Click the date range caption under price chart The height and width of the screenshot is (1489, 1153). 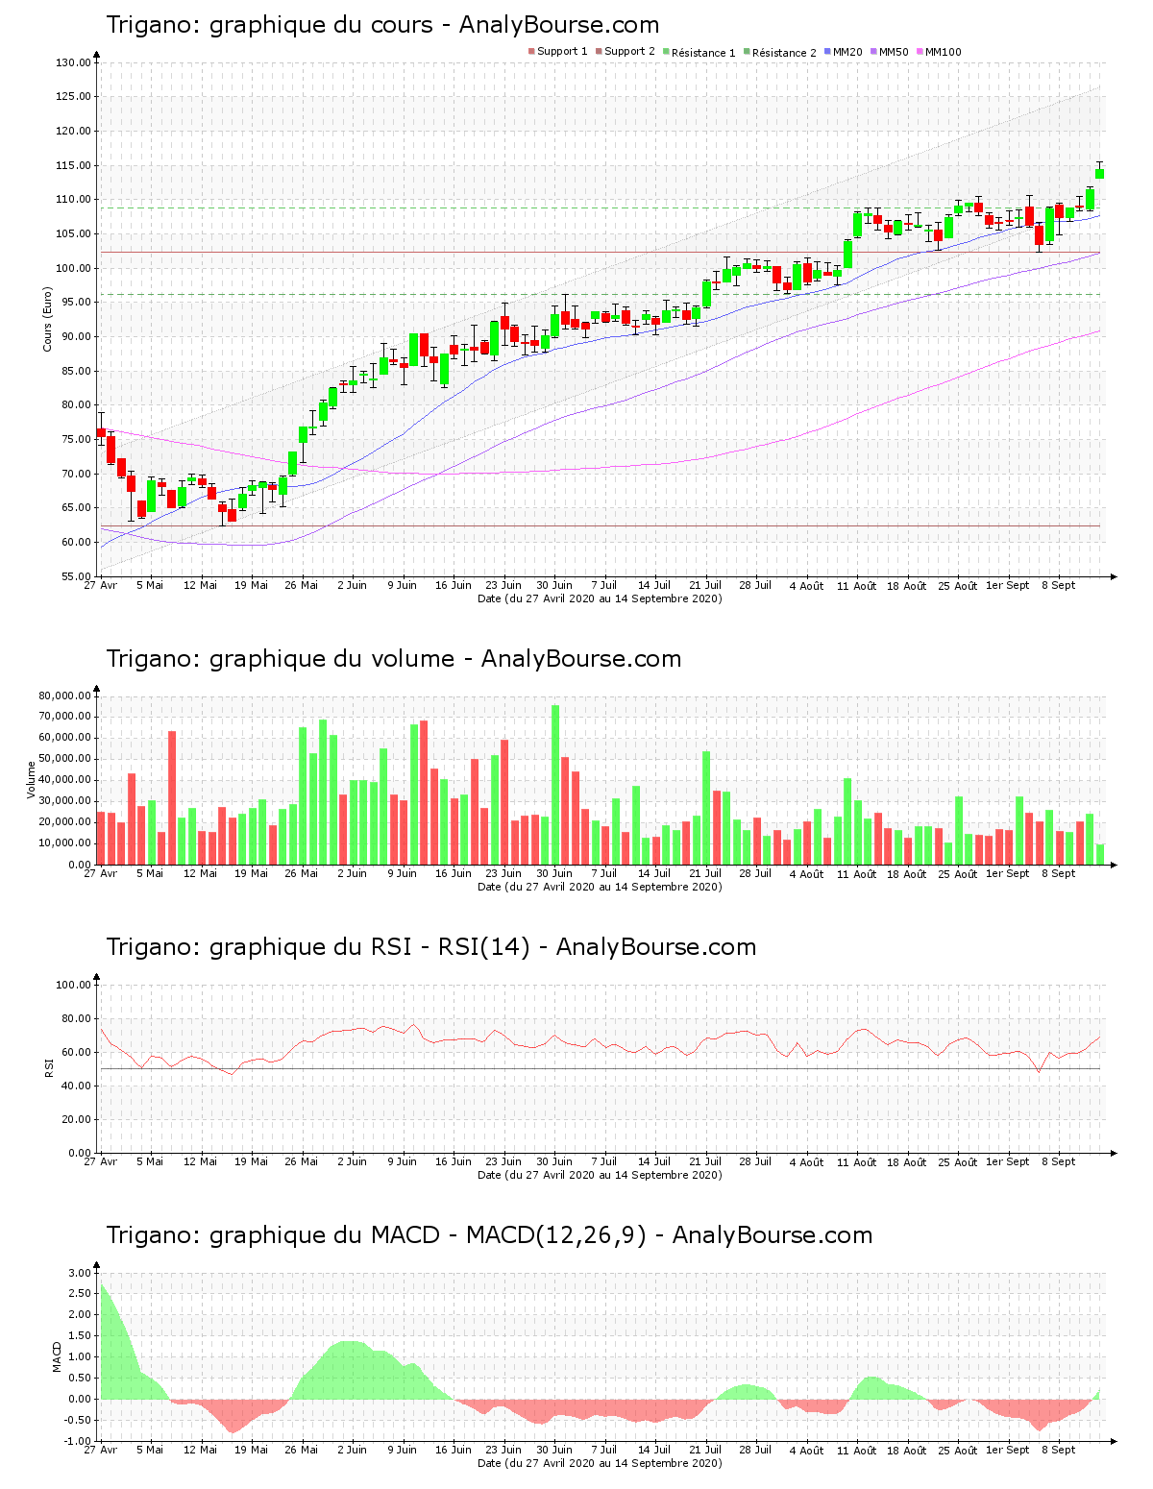(600, 598)
